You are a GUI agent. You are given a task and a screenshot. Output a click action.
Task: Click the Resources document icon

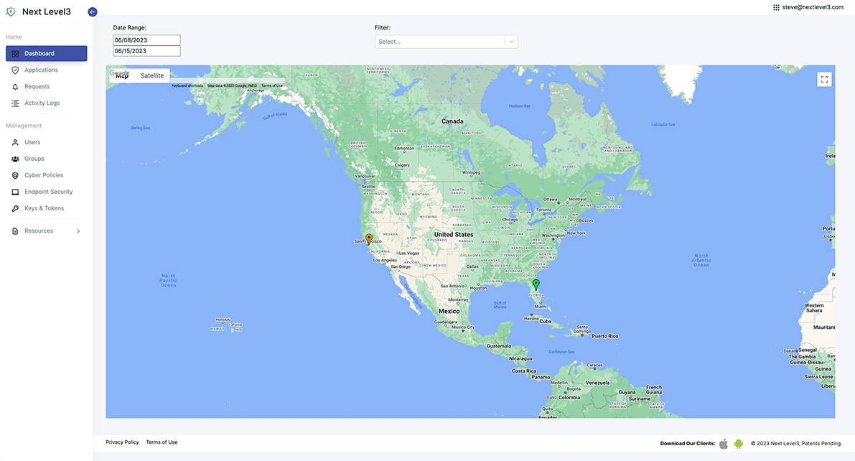click(x=15, y=231)
